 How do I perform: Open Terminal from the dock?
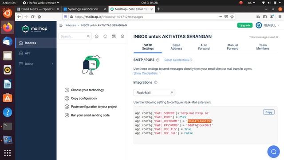pyautogui.click(x=8, y=126)
